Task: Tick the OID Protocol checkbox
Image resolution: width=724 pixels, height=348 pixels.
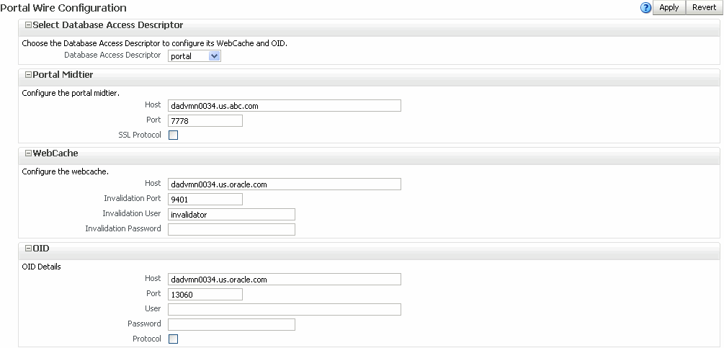Action: [173, 339]
